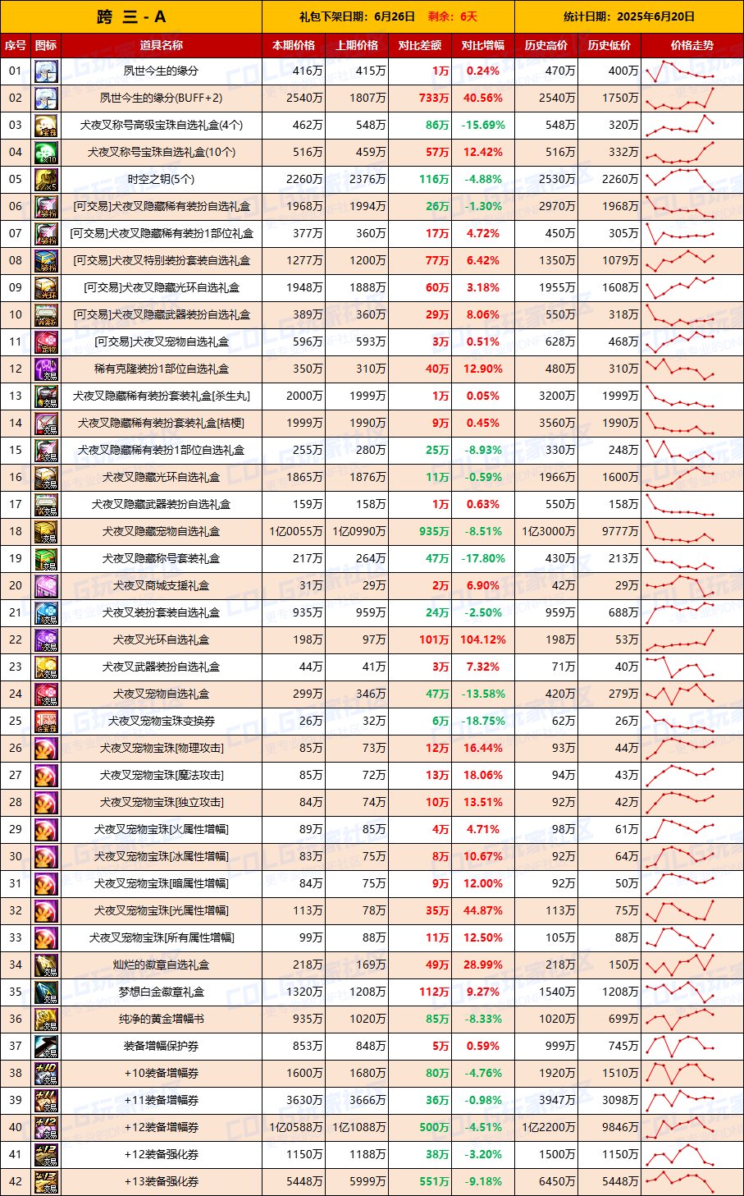744x1196 pixels.
Task: Click the percentage 104.12%
Action: coord(483,640)
